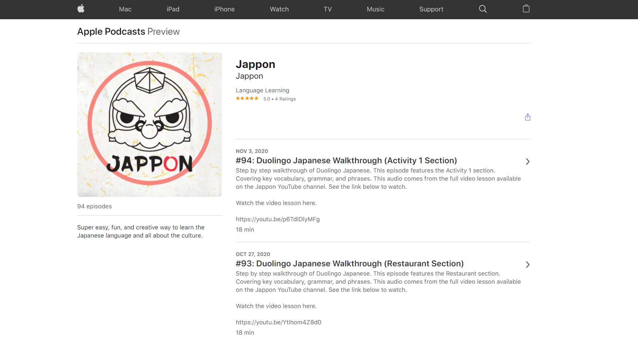Click the youtu.be/YtIhom4Z8d0 URL text
The height and width of the screenshot is (345, 638).
(279, 322)
